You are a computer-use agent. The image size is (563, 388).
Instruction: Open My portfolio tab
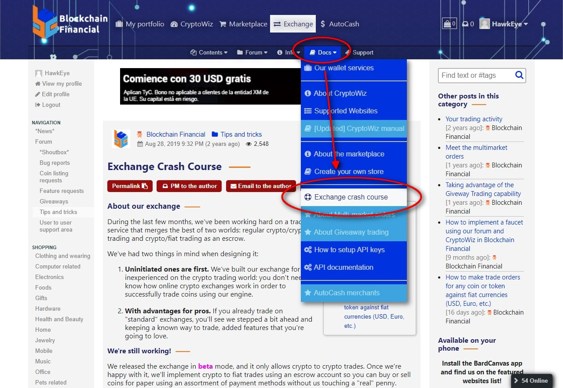140,24
